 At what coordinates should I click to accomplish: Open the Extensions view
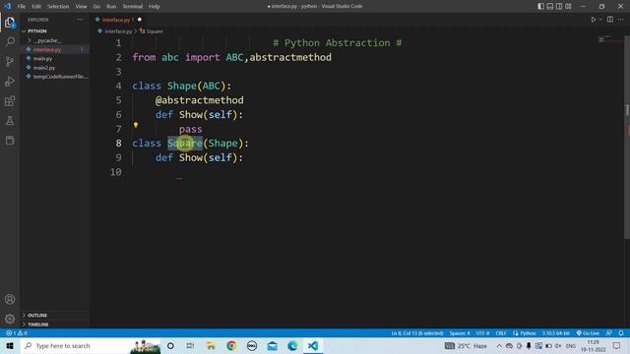(10, 100)
